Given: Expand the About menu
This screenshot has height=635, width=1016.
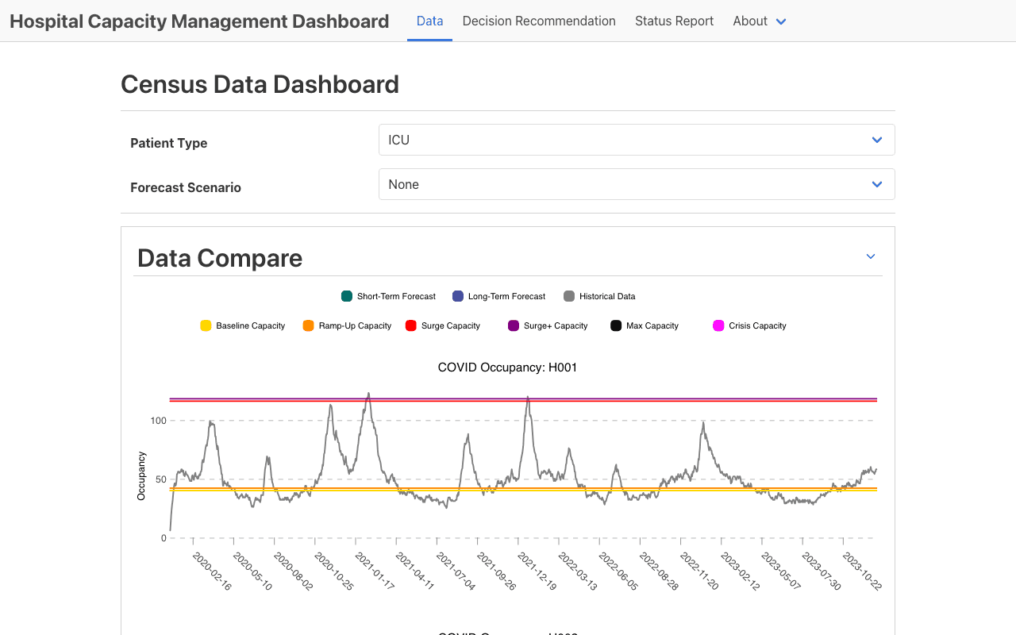Looking at the screenshot, I should tap(760, 21).
